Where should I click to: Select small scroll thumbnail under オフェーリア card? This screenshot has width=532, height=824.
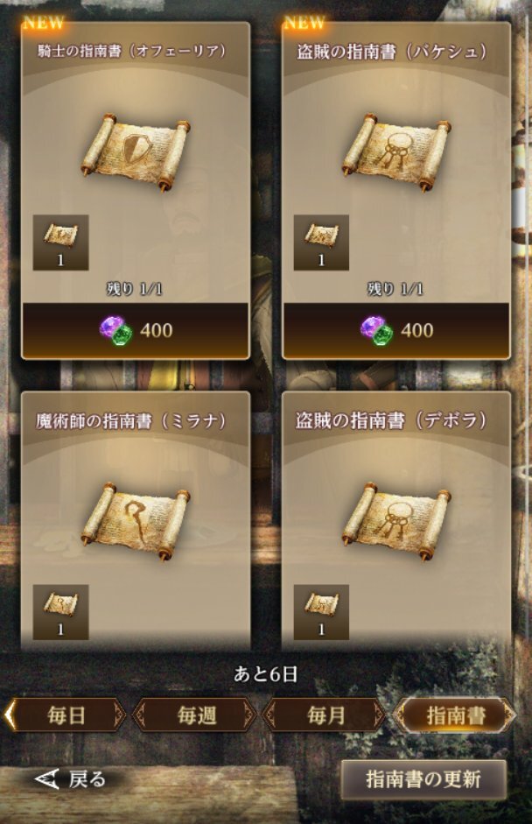(61, 243)
